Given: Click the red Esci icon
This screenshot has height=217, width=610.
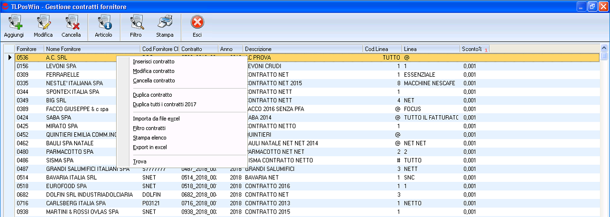Looking at the screenshot, I should [x=197, y=23].
